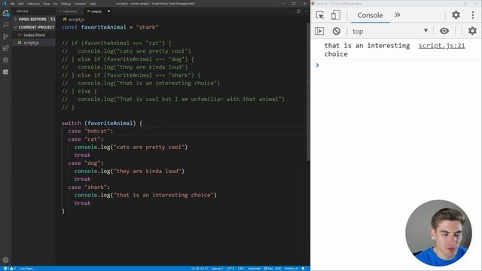Open the Search view in activity bar
482x271 pixels.
pos(5,25)
